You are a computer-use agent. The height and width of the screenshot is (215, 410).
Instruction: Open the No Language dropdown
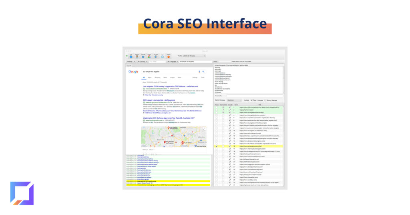click(x=173, y=61)
